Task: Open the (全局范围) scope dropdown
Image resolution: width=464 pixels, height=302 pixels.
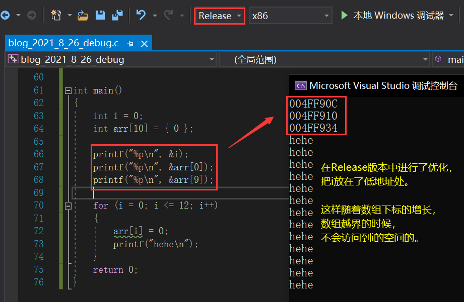Action: [324, 60]
